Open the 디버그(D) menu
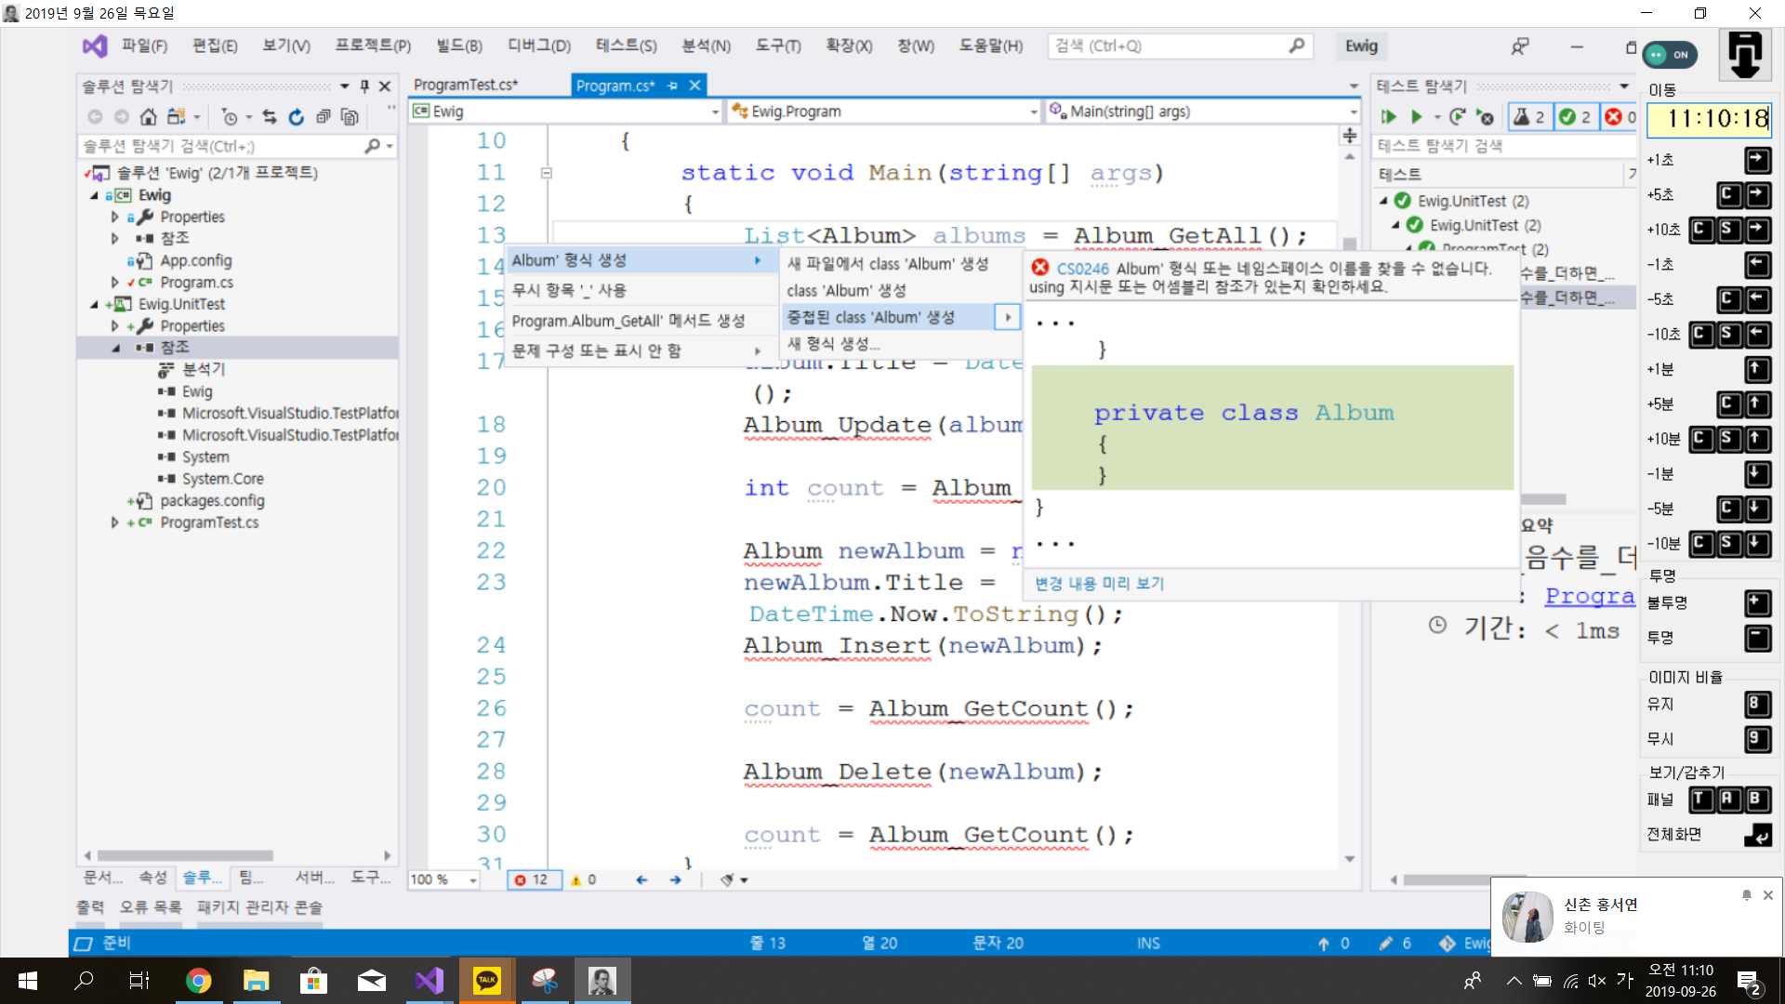The height and width of the screenshot is (1004, 1785). 538,46
